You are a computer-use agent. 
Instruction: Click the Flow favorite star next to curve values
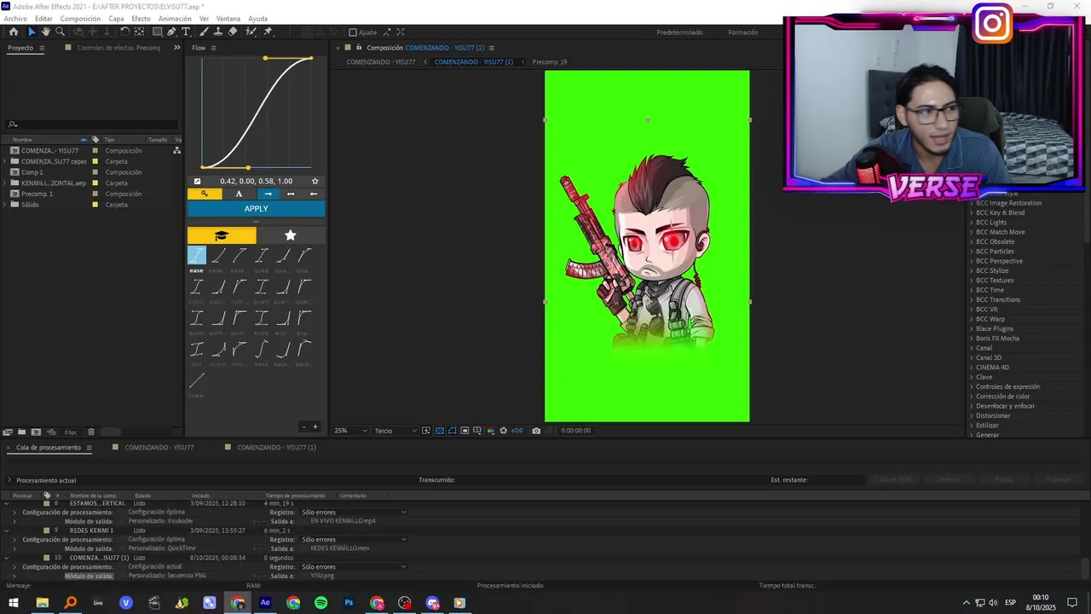point(315,181)
